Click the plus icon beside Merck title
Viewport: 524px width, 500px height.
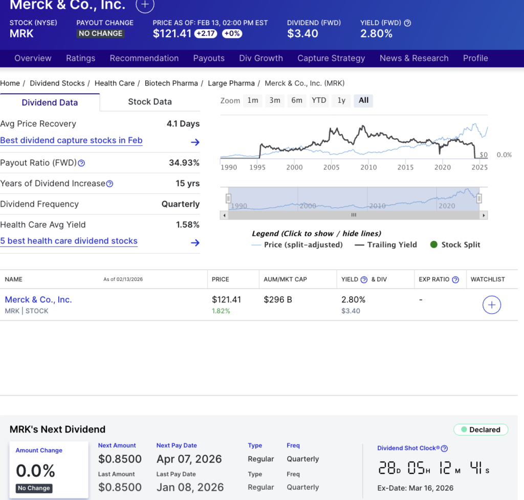pyautogui.click(x=145, y=5)
